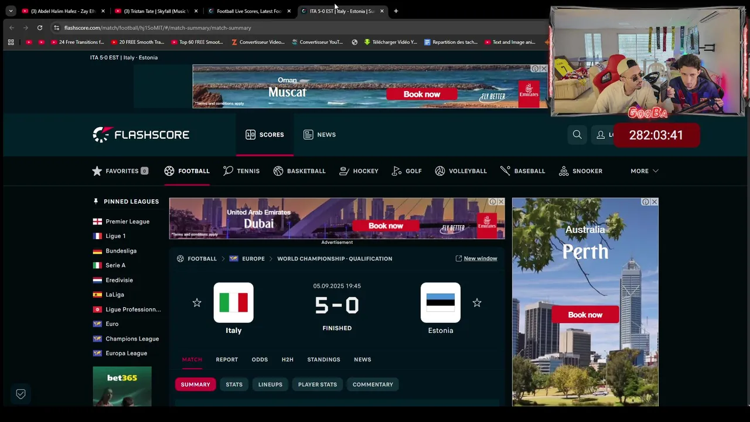Open match in New window
The image size is (750, 422).
[476, 258]
